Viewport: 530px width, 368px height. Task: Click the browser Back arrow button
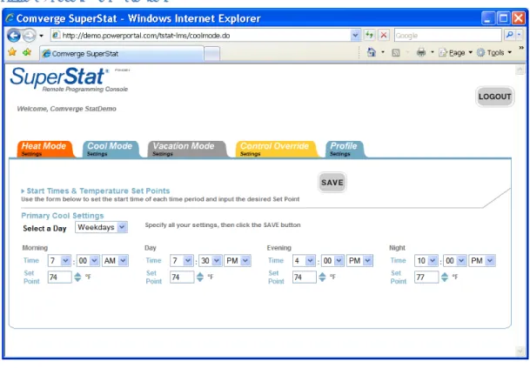[x=14, y=36]
